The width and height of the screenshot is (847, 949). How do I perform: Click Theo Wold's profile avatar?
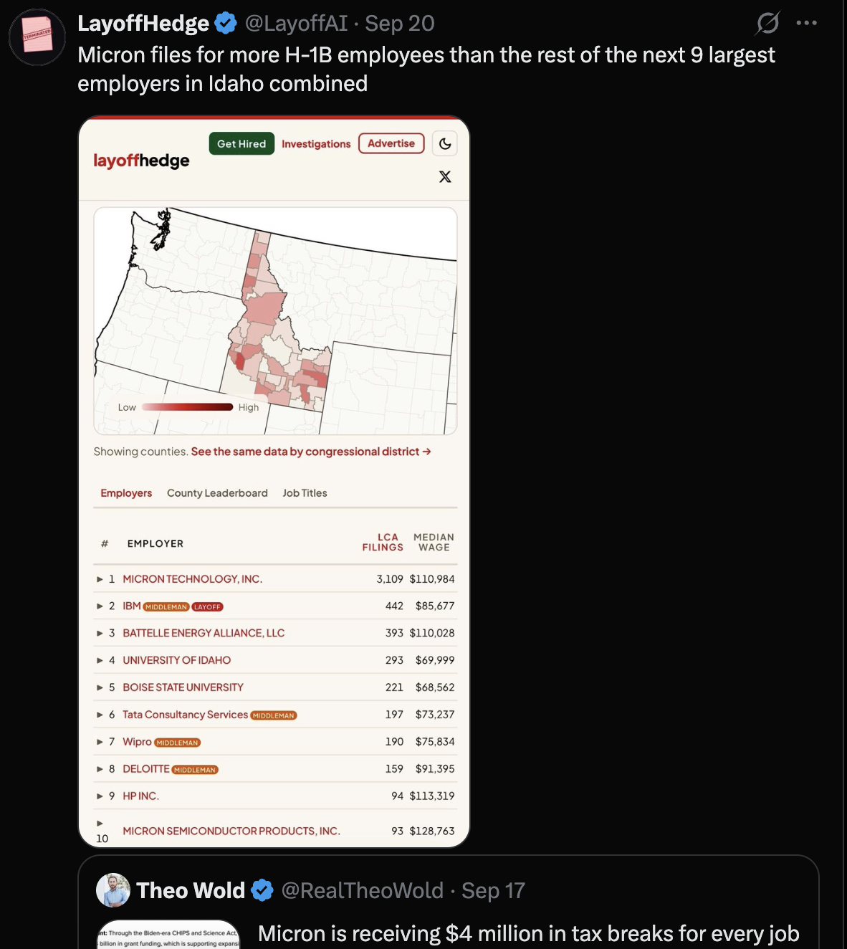(113, 890)
